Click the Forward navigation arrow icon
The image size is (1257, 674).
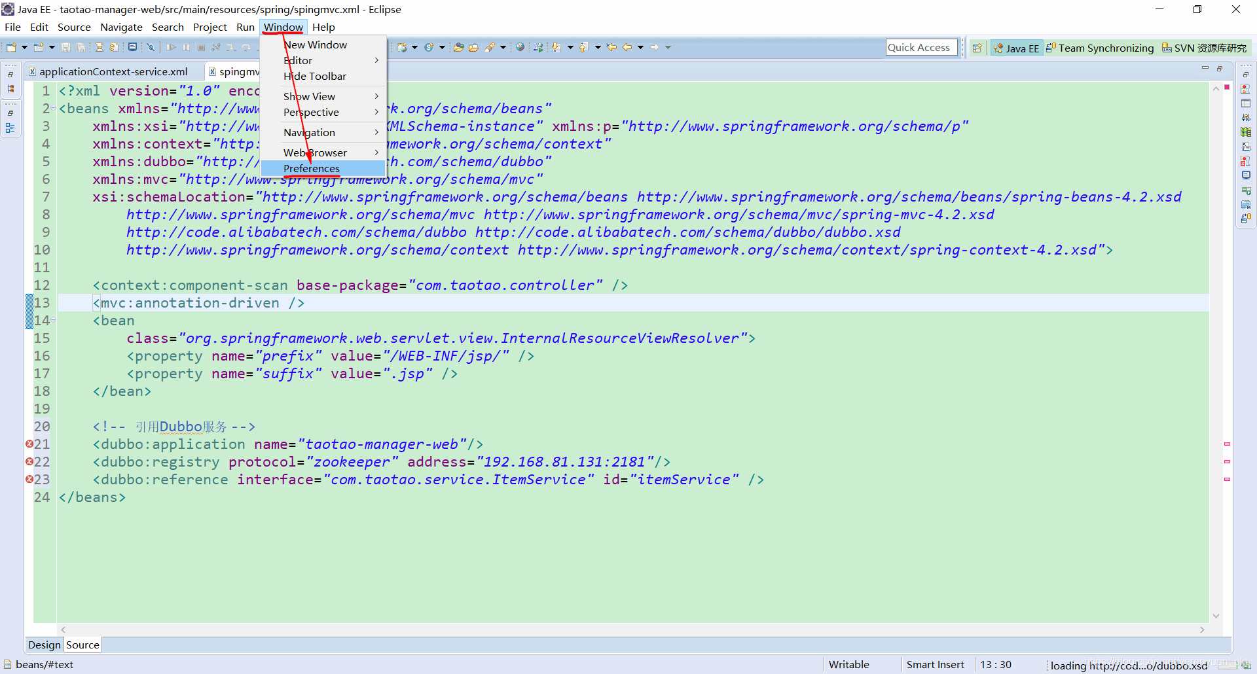(x=654, y=47)
